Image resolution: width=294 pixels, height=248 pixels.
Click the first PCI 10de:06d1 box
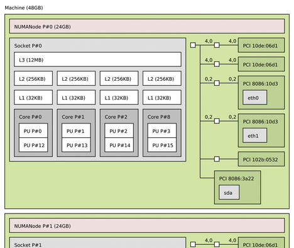click(x=261, y=45)
